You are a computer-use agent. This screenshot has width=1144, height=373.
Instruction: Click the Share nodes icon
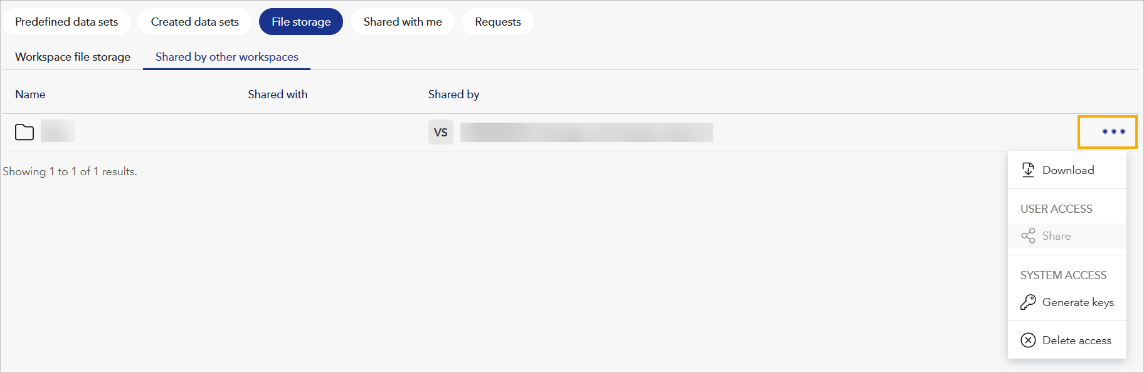[1028, 236]
